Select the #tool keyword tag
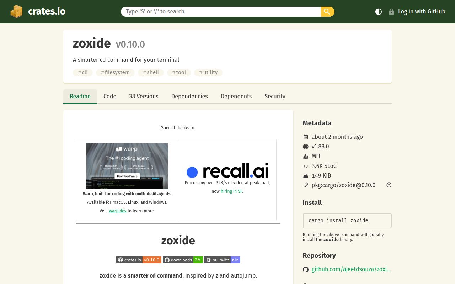 [x=179, y=72]
